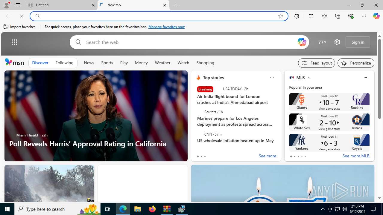Add this page to favorites star

281,16
